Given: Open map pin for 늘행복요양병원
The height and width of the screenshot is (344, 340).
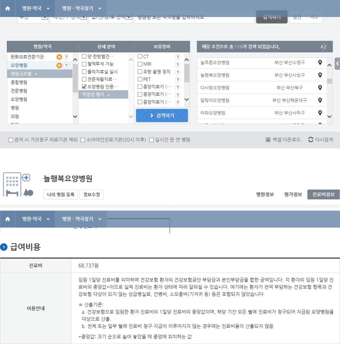Looking at the screenshot, I should 320,75.
